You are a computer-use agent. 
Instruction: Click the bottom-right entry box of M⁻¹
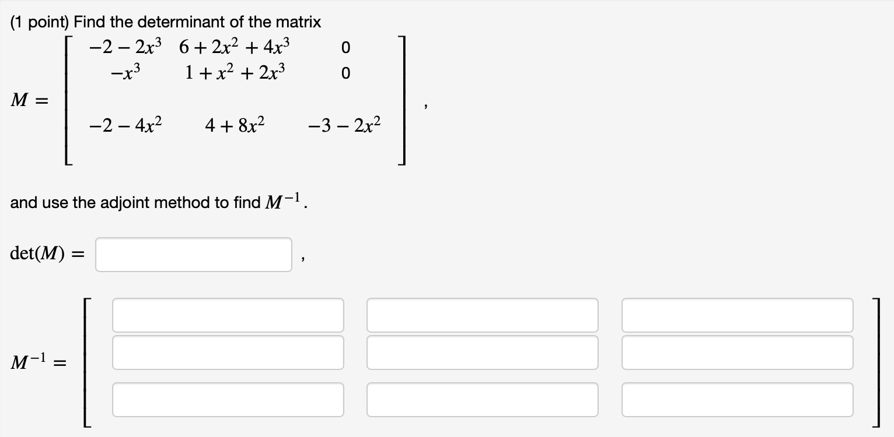click(x=737, y=399)
